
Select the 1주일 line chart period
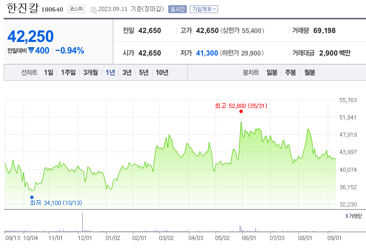point(68,72)
